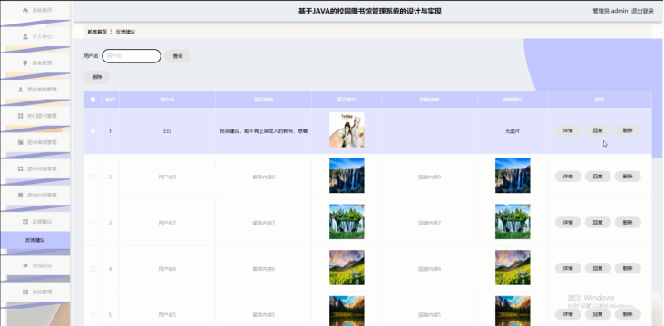Viewport: 664px width, 326px height.
Task: Expand the 系统管理 sidebar menu
Action: click(x=35, y=292)
